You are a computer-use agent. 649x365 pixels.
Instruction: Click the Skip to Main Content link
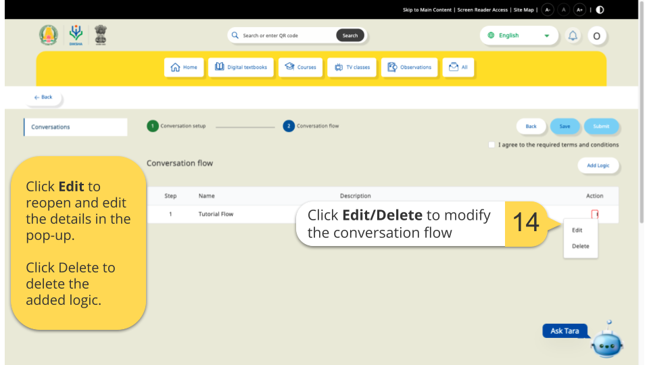tap(427, 9)
